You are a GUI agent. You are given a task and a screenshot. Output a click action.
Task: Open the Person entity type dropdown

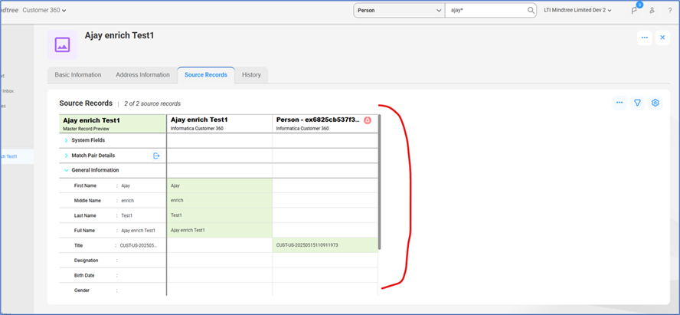tap(398, 10)
